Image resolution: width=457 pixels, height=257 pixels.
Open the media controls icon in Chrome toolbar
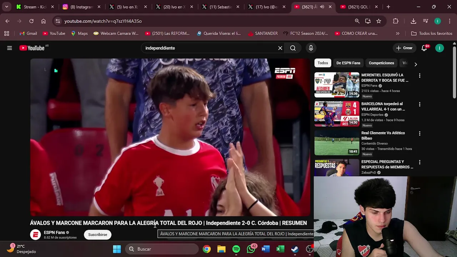(x=426, y=21)
